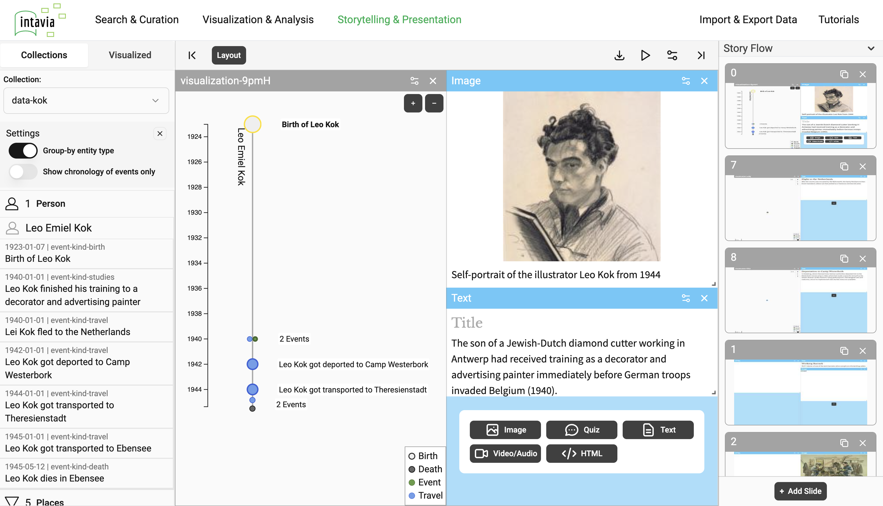Viewport: 883px width, 506px height.
Task: Click the Quiz content block button
Action: (x=582, y=430)
